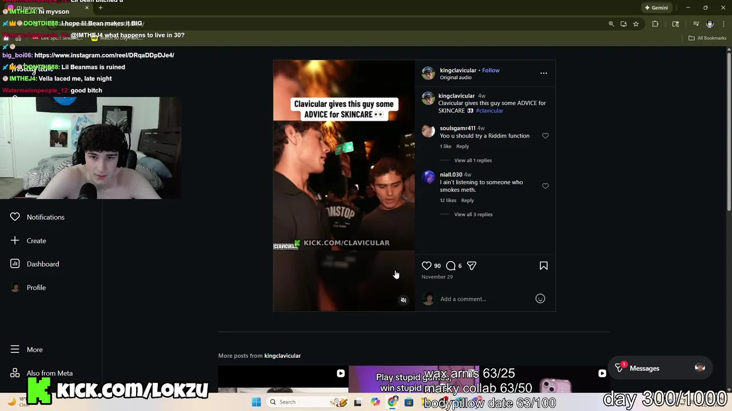This screenshot has height=411, width=732.
Task: Click the install app icon in address bar
Action: [623, 24]
